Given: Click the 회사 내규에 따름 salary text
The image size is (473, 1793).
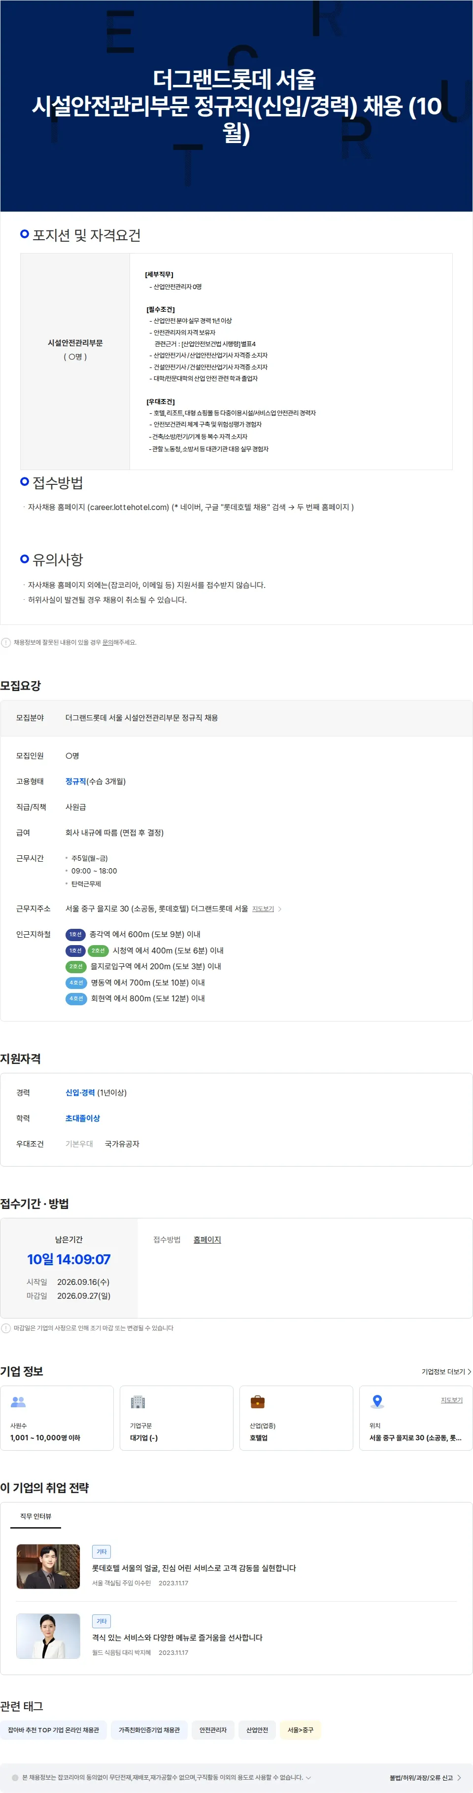Looking at the screenshot, I should [x=114, y=833].
